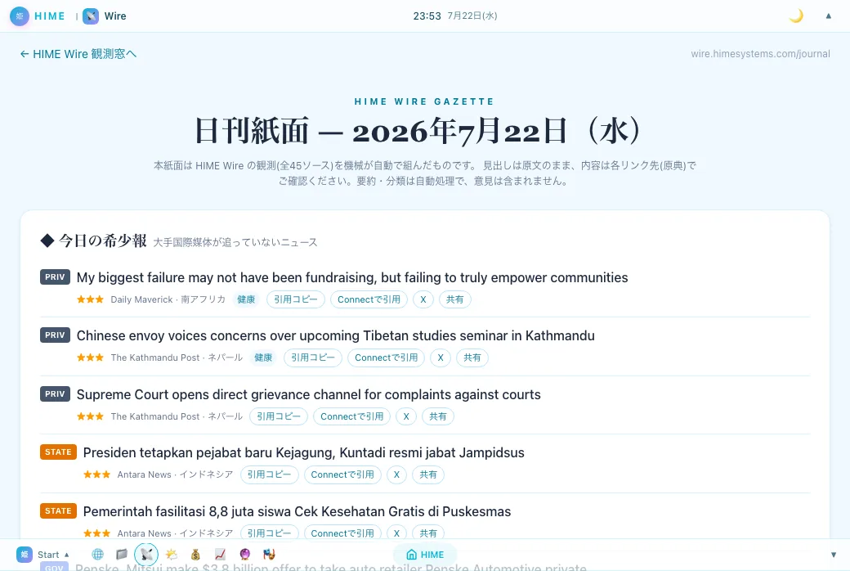Click Connectで引用 for Supreme Court story
Screen dimensions: 850x571
click(x=351, y=416)
